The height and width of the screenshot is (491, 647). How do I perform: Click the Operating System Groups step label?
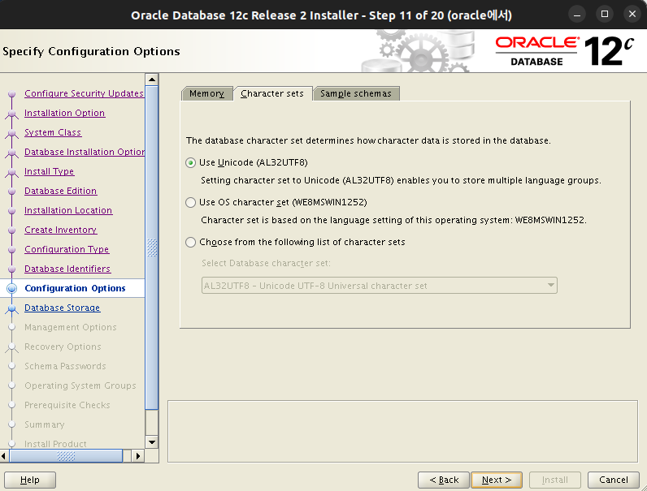[80, 385]
